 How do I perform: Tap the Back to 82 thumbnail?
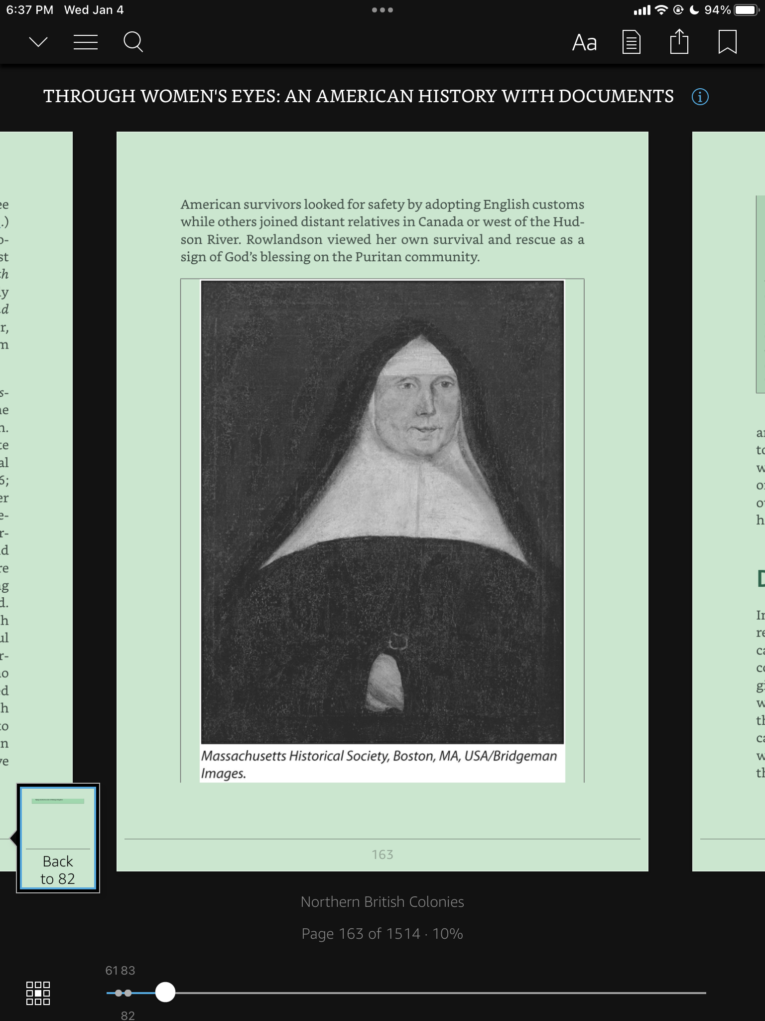click(58, 838)
